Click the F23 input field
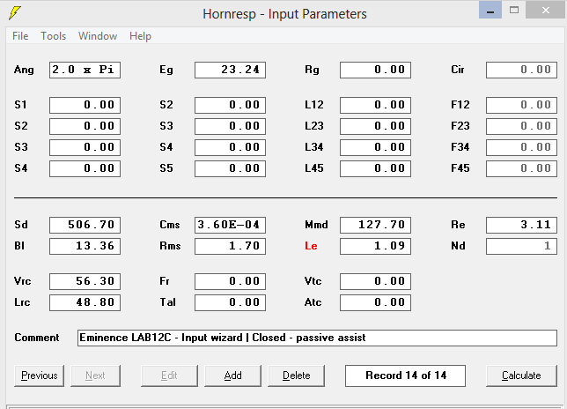The height and width of the screenshot is (409, 567). 521,126
